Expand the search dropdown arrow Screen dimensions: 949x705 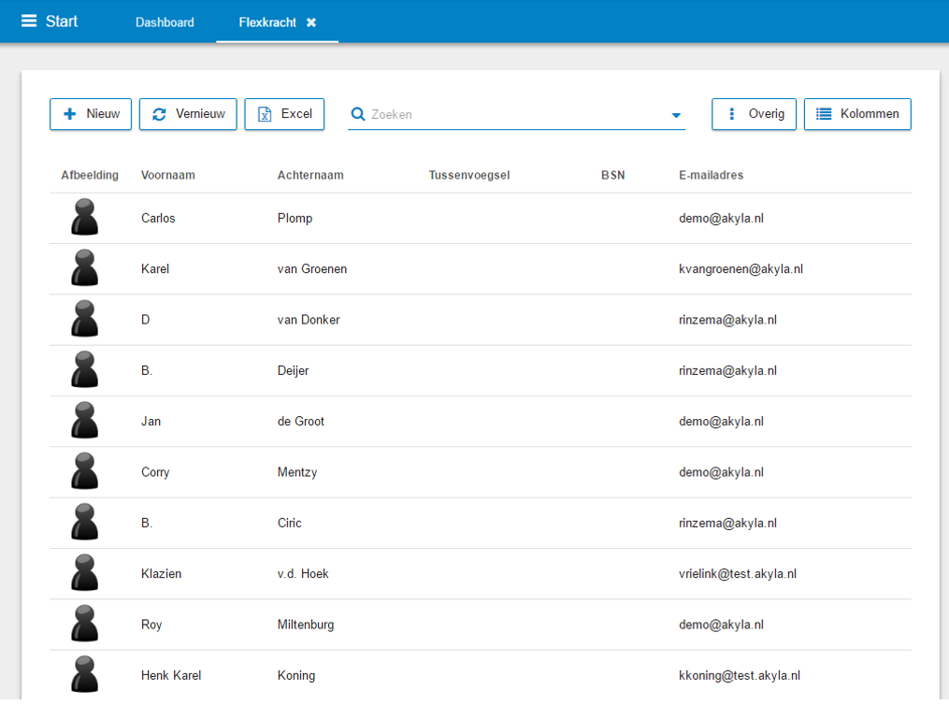coord(676,115)
